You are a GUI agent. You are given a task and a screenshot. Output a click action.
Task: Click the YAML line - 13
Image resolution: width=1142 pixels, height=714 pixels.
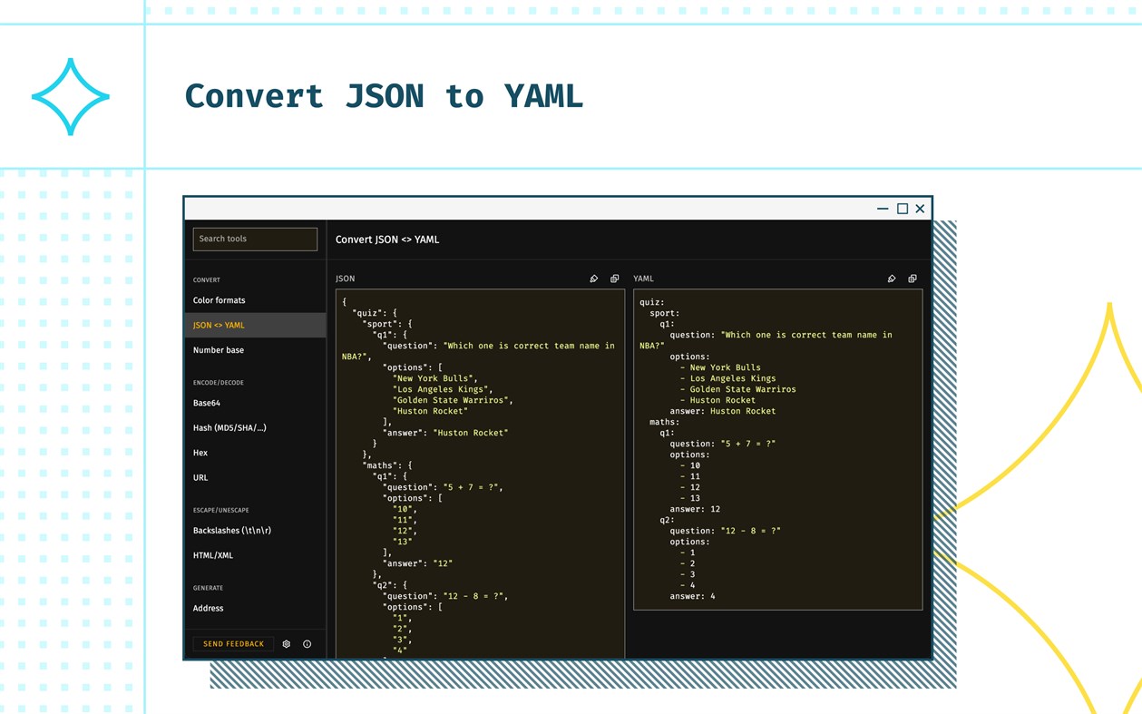(690, 498)
